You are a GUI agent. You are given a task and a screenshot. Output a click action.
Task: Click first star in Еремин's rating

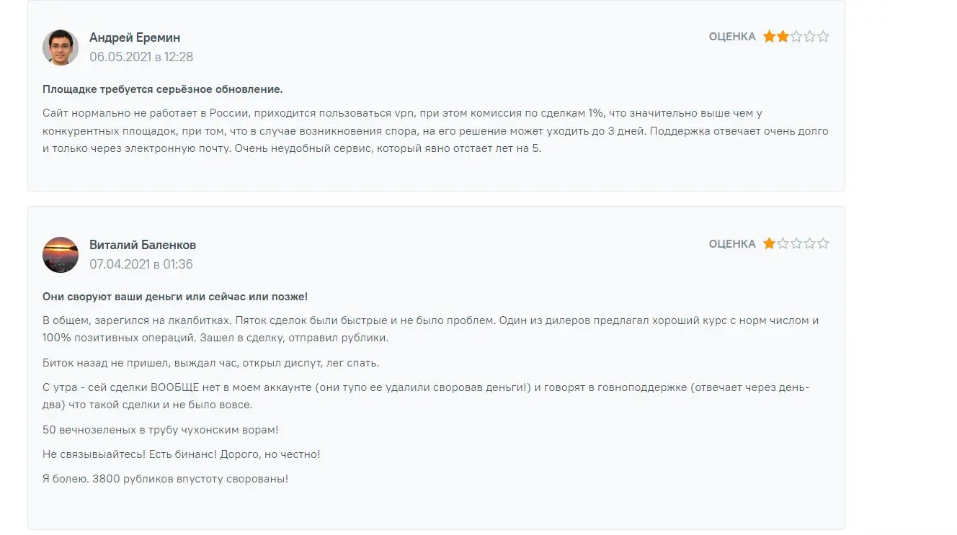click(x=770, y=36)
